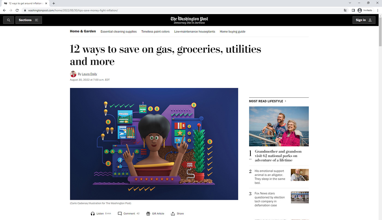
Task: Open a new browser tab
Action: tap(54, 3)
